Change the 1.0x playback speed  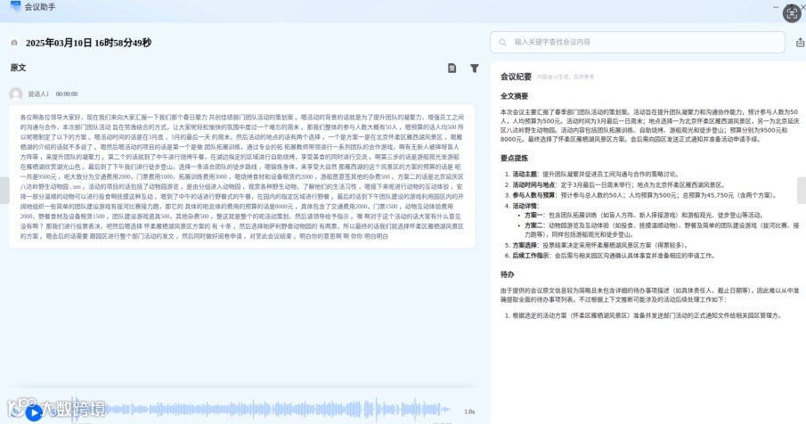coord(469,412)
